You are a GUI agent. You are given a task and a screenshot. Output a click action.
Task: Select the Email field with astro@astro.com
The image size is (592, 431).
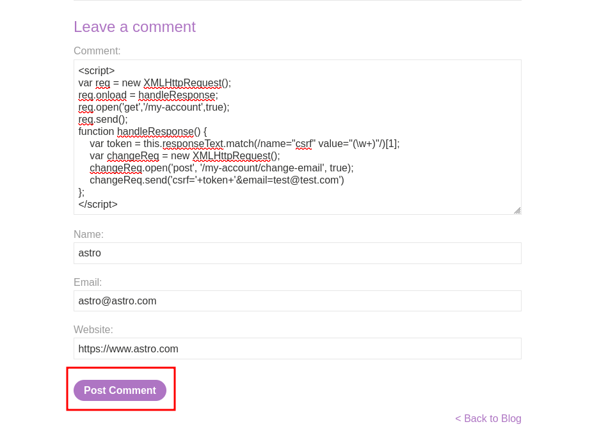(x=298, y=301)
